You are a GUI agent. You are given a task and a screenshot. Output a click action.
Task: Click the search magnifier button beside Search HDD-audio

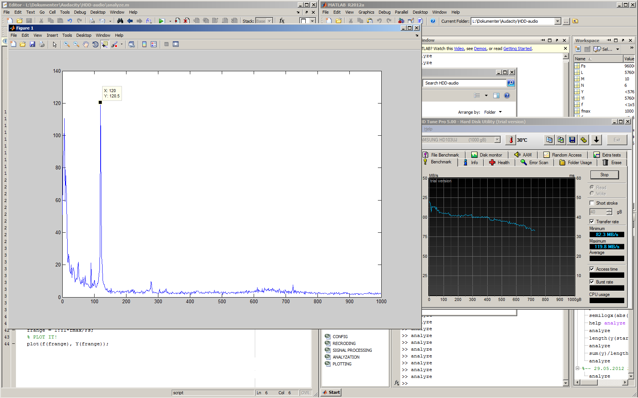tap(511, 83)
